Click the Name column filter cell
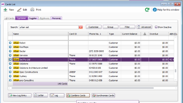 pyautogui.click(x=40, y=38)
